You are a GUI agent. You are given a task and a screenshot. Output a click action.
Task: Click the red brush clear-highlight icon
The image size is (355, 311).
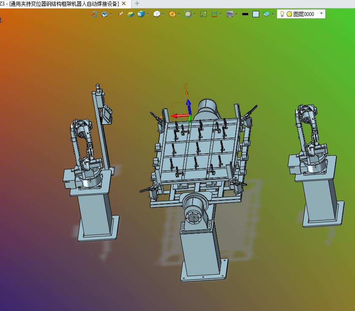pyautogui.click(x=120, y=14)
